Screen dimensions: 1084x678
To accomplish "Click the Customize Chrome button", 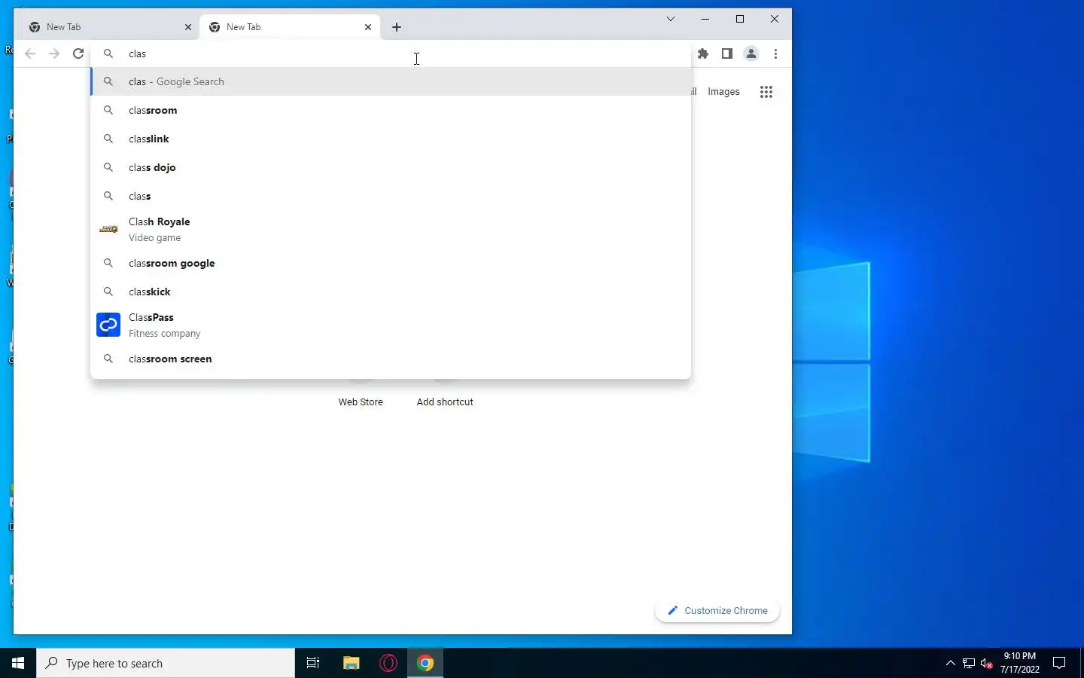I will tap(717, 610).
